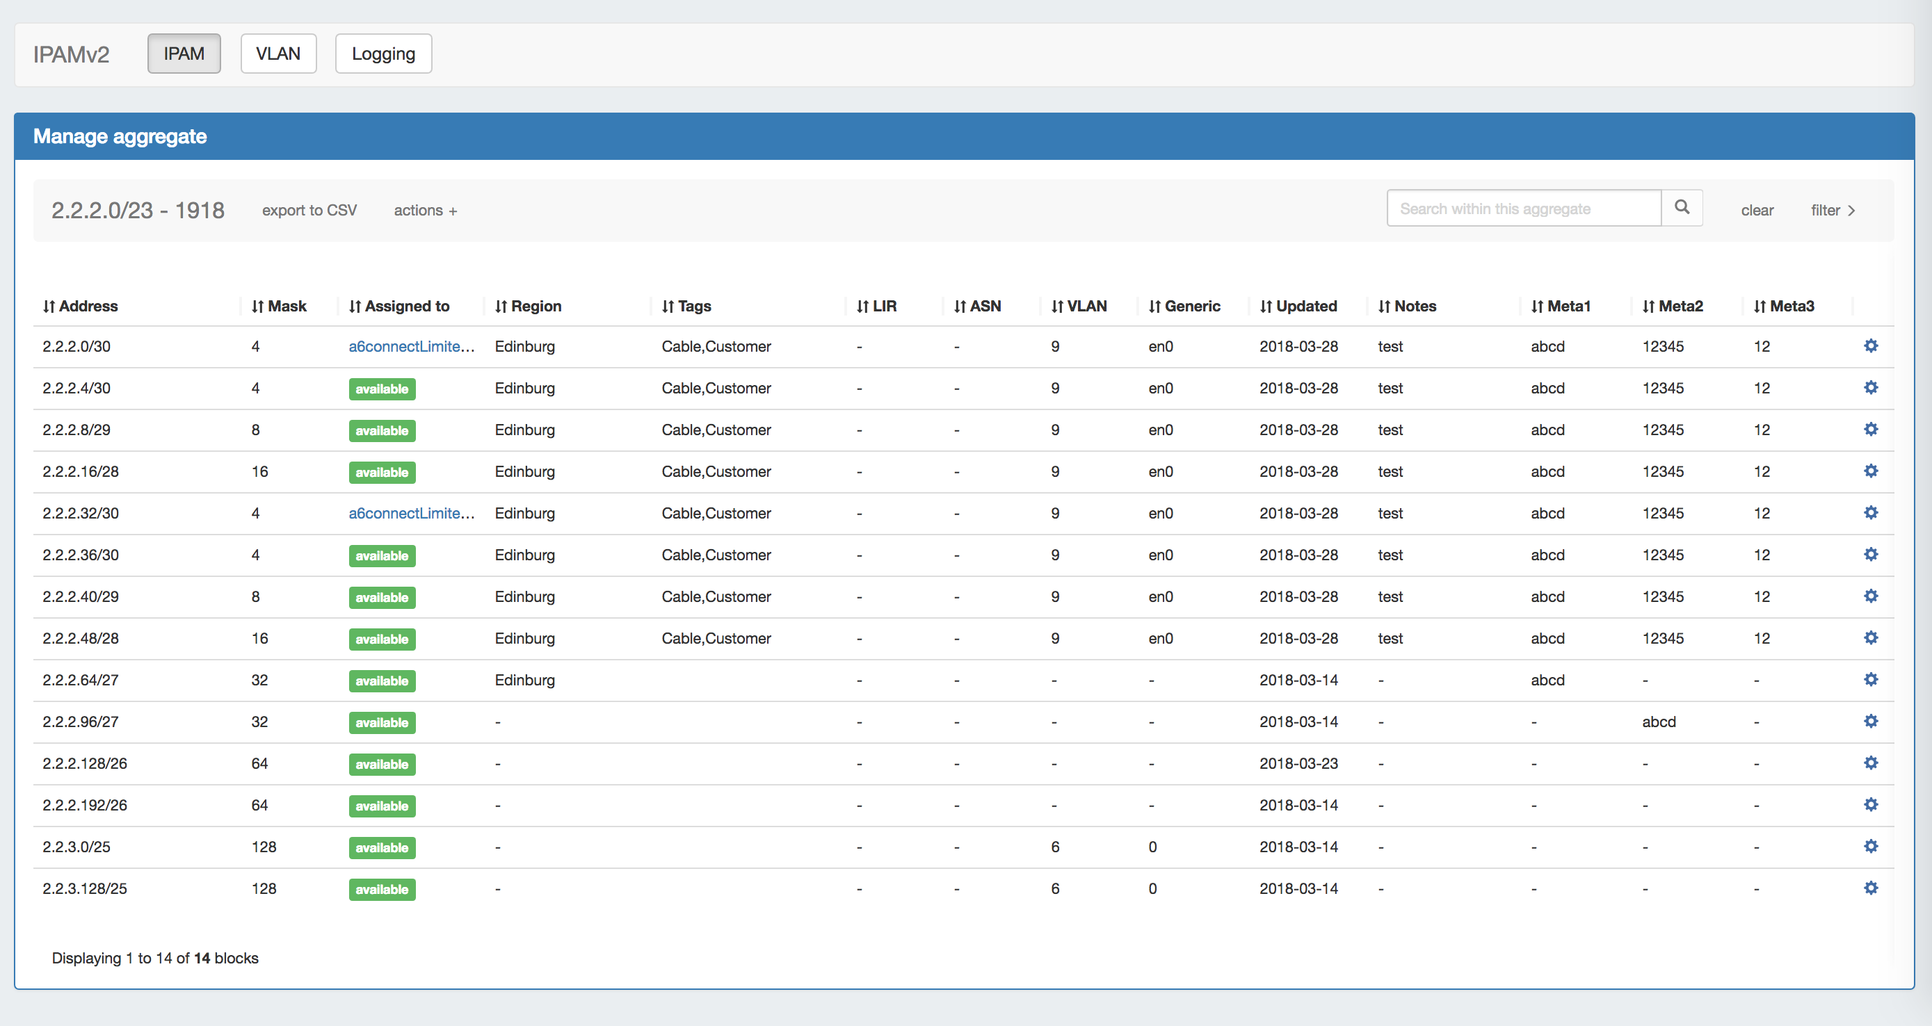Open the Logging tab
Screen dimensions: 1932x1026
coord(383,54)
